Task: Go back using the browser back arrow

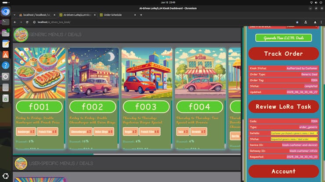Action: click(15, 22)
